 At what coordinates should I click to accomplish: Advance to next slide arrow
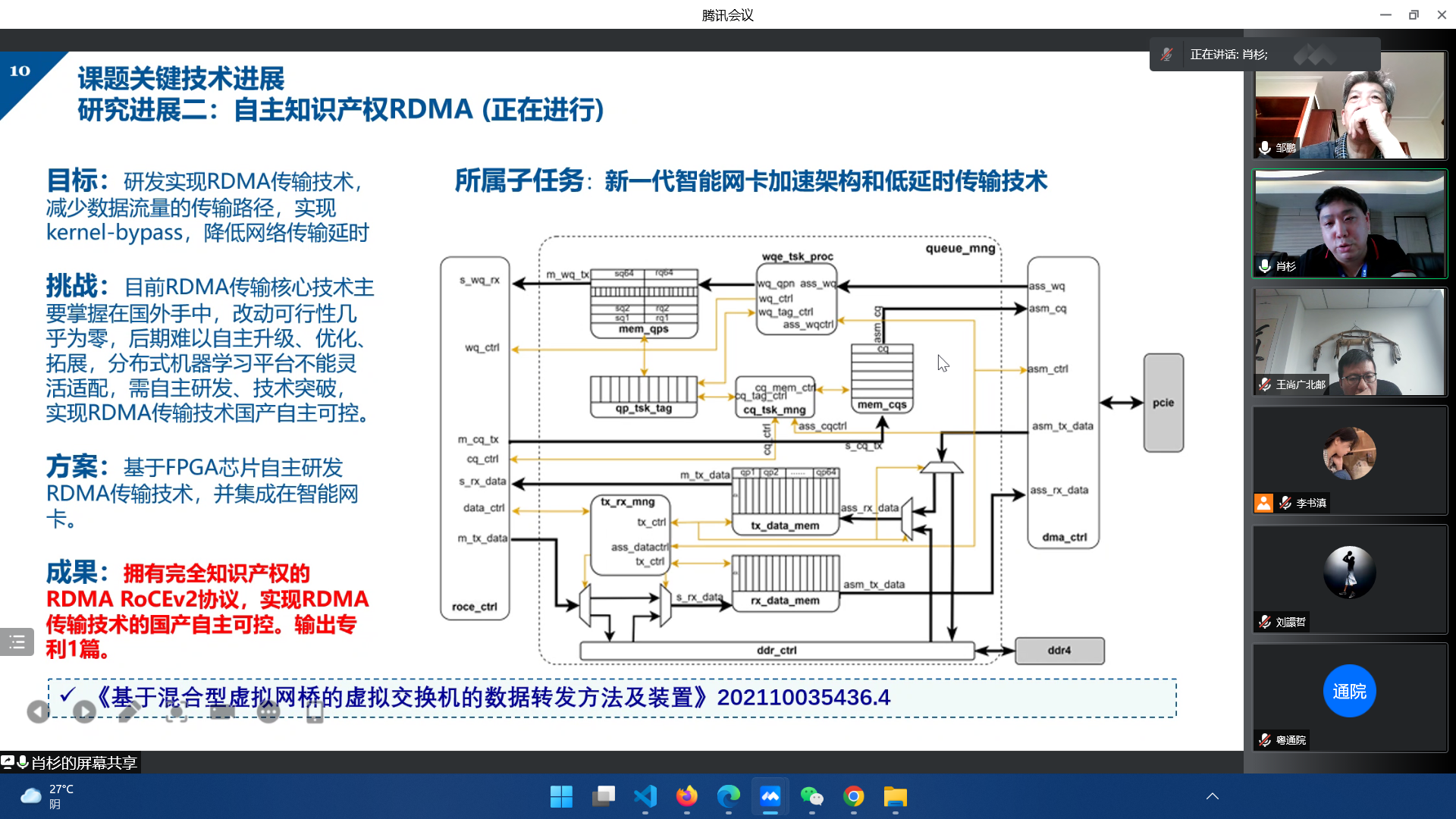click(84, 711)
